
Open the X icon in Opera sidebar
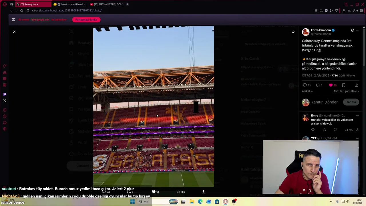[5, 101]
